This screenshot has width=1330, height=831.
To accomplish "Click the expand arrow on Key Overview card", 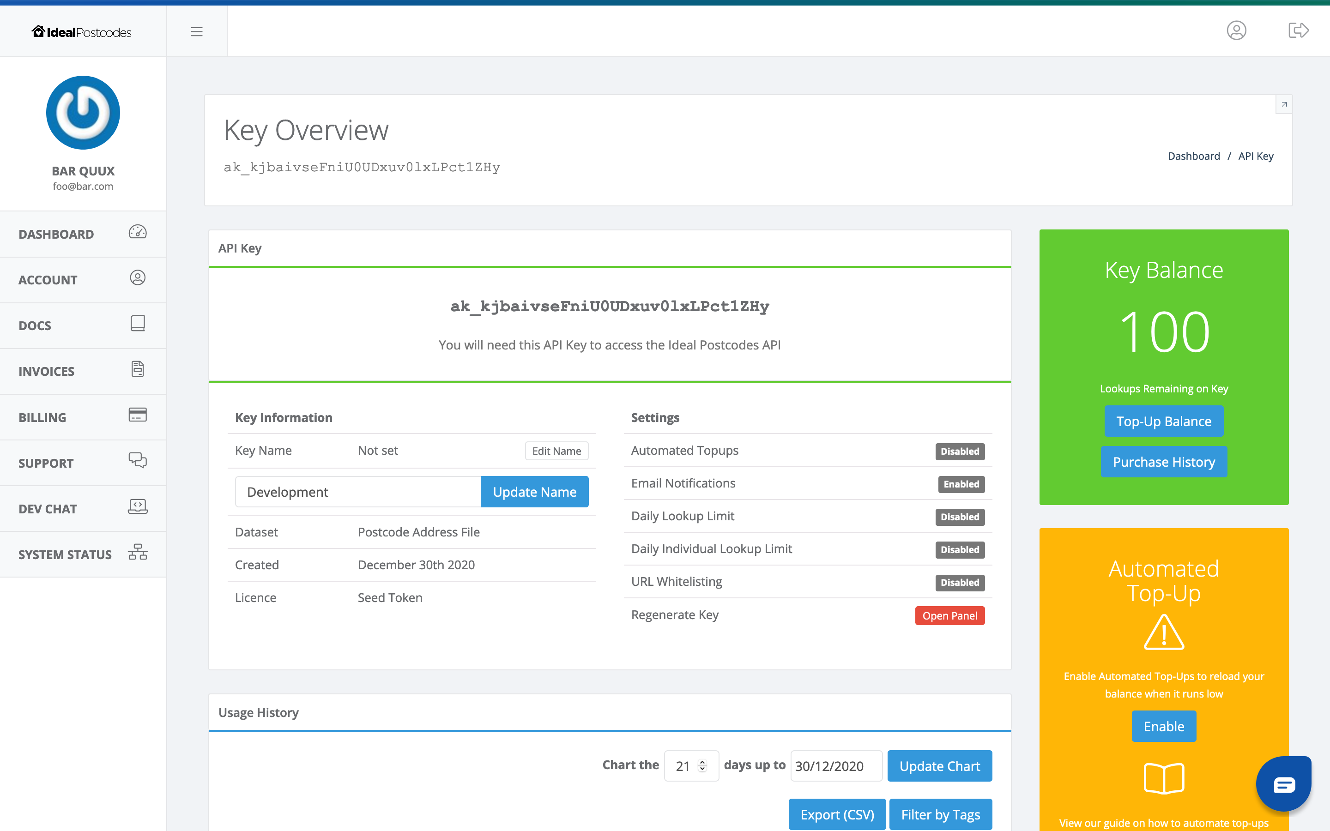I will (x=1284, y=104).
